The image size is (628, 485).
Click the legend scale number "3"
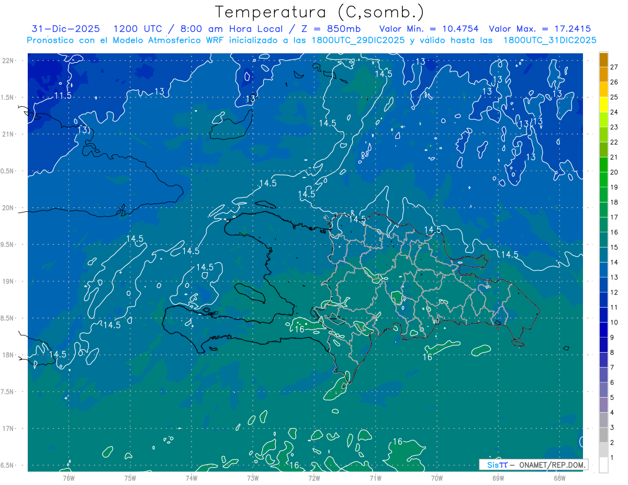[612, 428]
